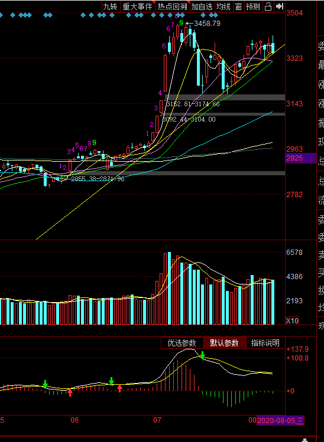Click 加自选 to add to watchlist
324x442 pixels.
[202, 6]
